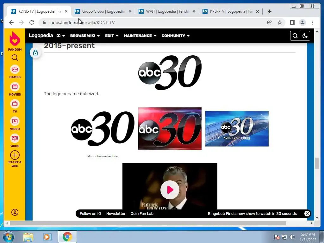Screen dimensions: 324x243
Task: Click the horizontal scrollbar thumb
Action: pyautogui.click(x=148, y=223)
